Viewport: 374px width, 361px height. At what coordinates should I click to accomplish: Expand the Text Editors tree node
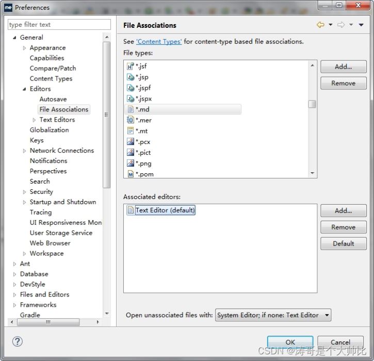click(x=34, y=120)
